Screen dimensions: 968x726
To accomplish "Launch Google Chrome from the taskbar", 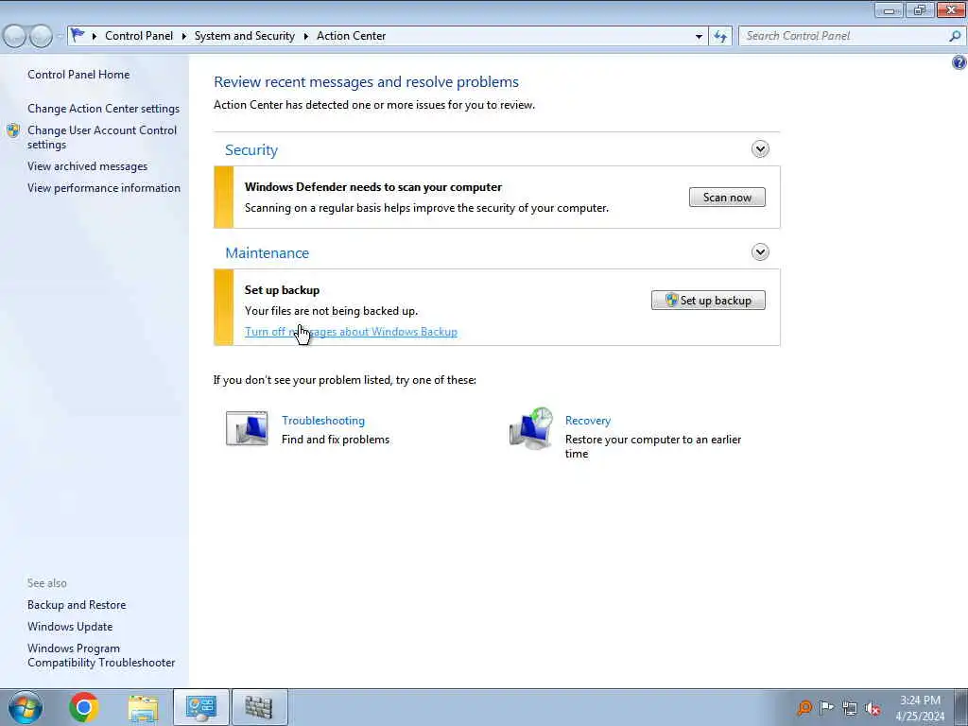I will (x=84, y=707).
